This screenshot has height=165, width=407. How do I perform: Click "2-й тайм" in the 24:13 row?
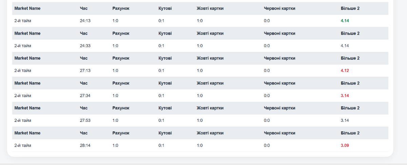tap(23, 21)
